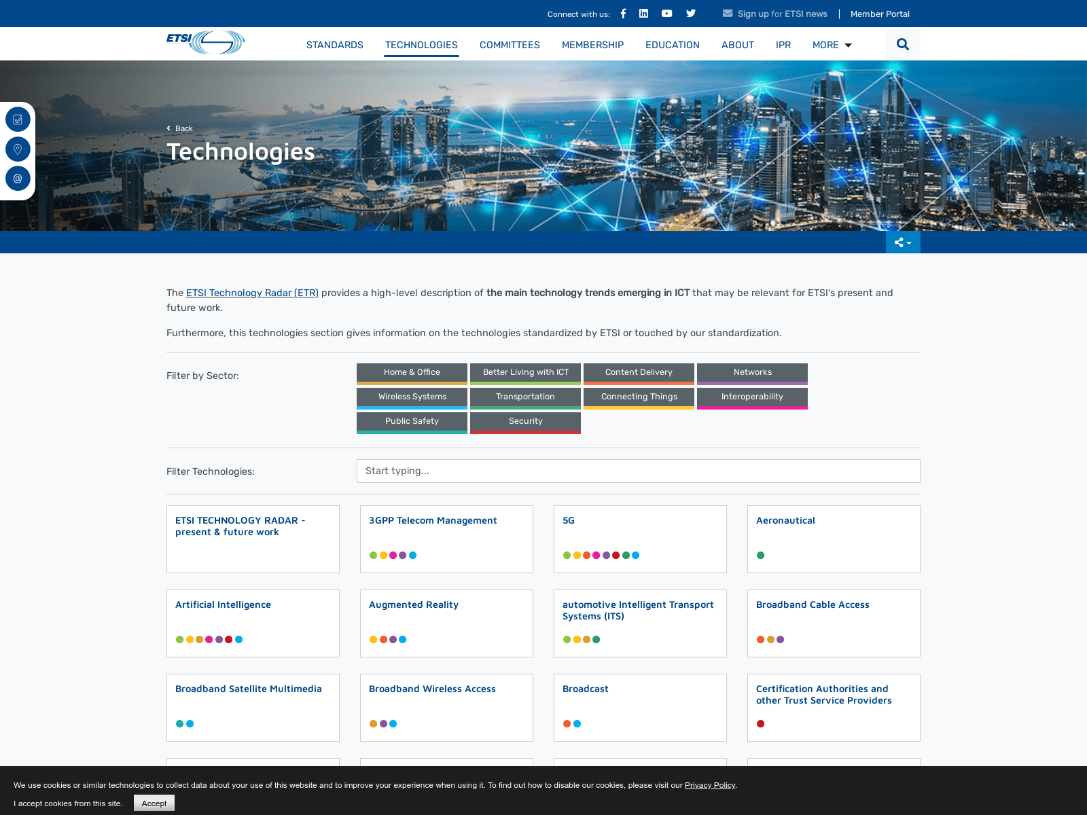Viewport: 1087px width, 815px height.
Task: Open ETSI YouTube channel icon
Action: coord(667,14)
